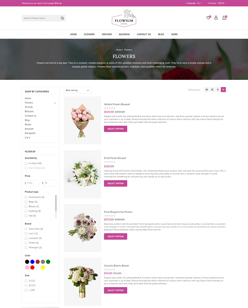The width and height of the screenshot is (248, 308).
Task: Go to Orchids in the navigation menu
Action: tap(107, 34)
